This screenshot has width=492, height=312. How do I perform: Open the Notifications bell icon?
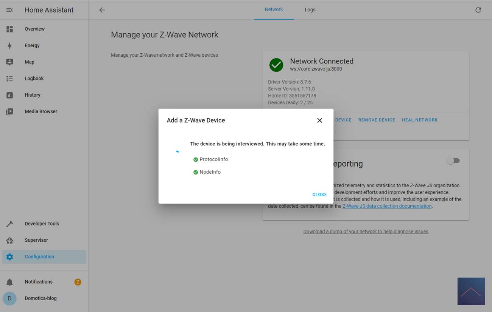point(9,282)
